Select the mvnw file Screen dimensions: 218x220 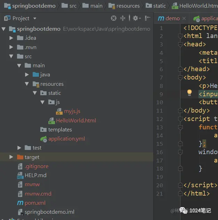[32, 184]
